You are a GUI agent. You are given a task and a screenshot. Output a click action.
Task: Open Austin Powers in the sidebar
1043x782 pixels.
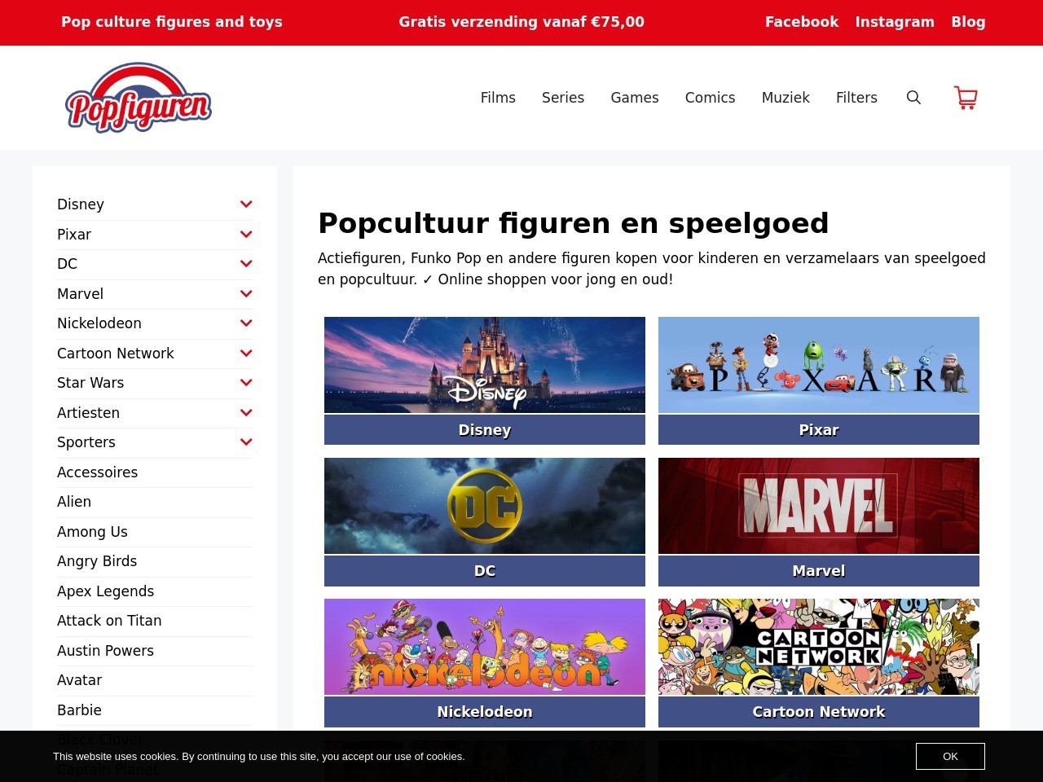coord(105,651)
